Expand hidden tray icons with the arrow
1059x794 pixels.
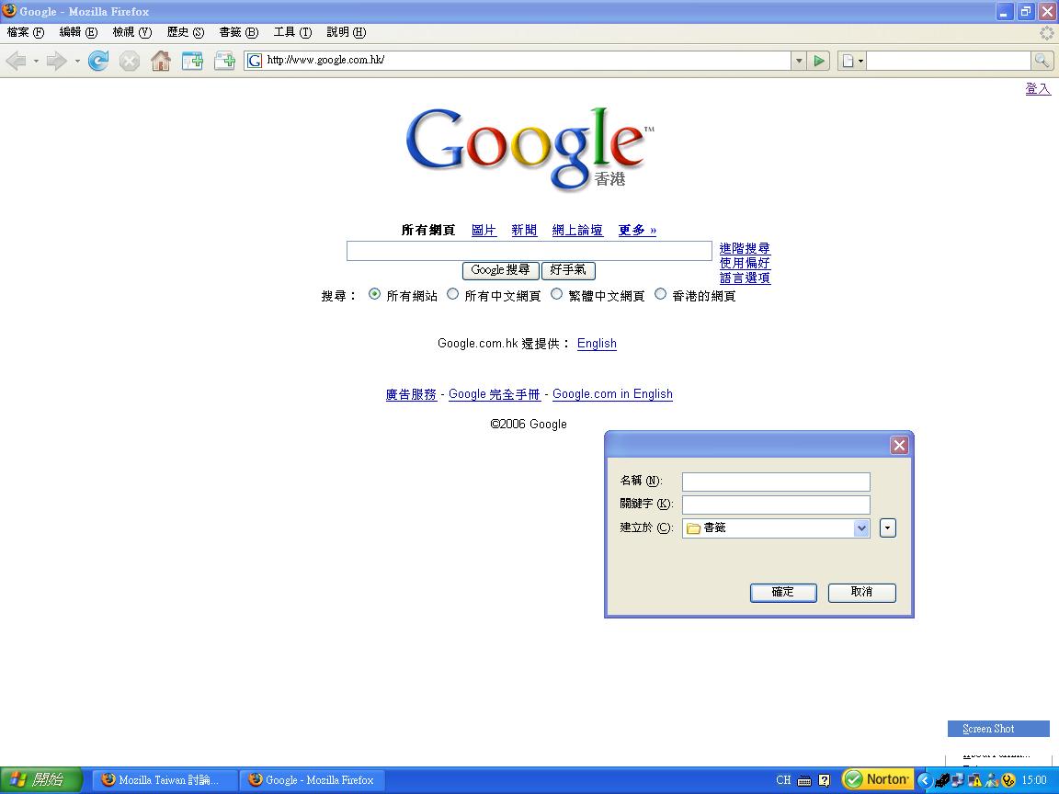pyautogui.click(x=925, y=780)
